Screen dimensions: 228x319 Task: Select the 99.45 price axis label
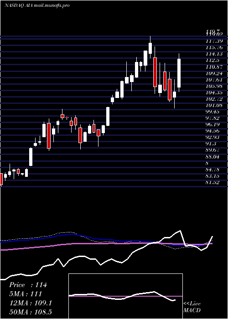pyautogui.click(x=213, y=112)
